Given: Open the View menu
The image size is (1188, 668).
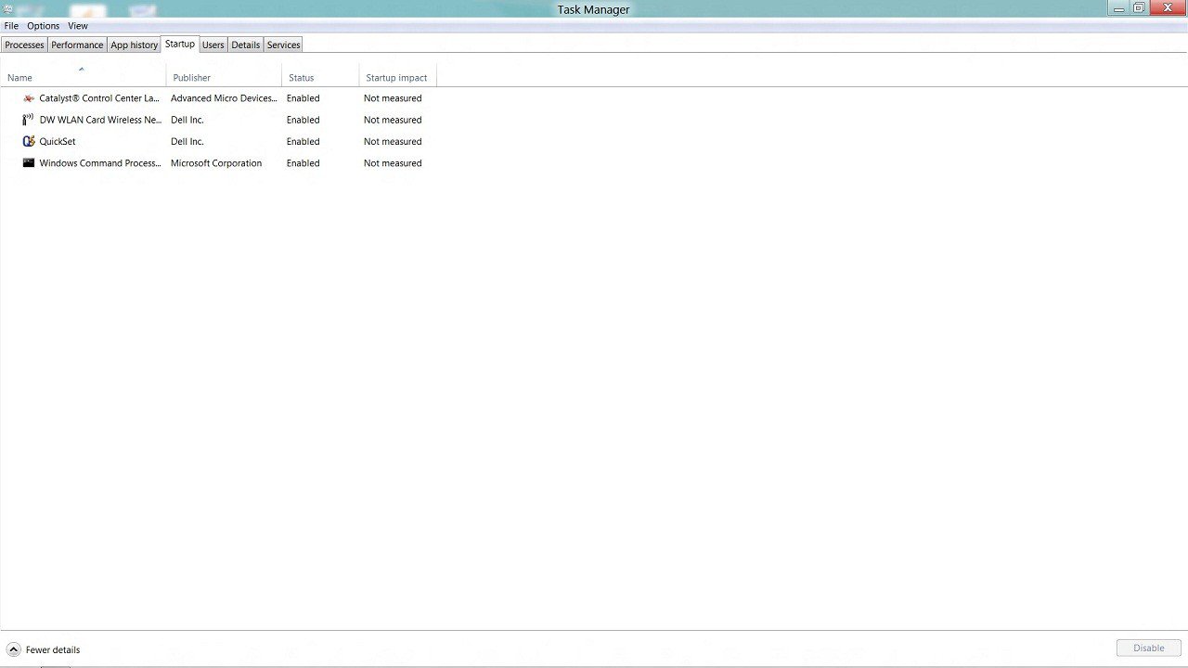Looking at the screenshot, I should 78,26.
